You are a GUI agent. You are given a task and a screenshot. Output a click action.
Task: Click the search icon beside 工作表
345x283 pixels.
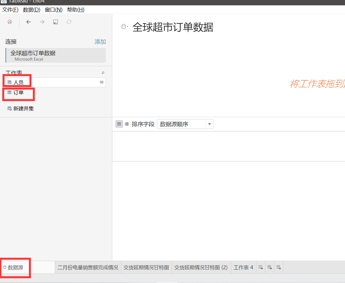(103, 73)
